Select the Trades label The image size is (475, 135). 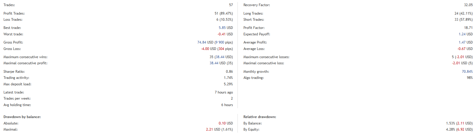[9, 5]
